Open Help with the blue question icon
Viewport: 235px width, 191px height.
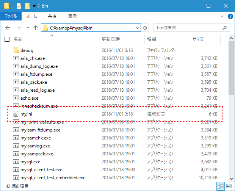tap(230, 16)
